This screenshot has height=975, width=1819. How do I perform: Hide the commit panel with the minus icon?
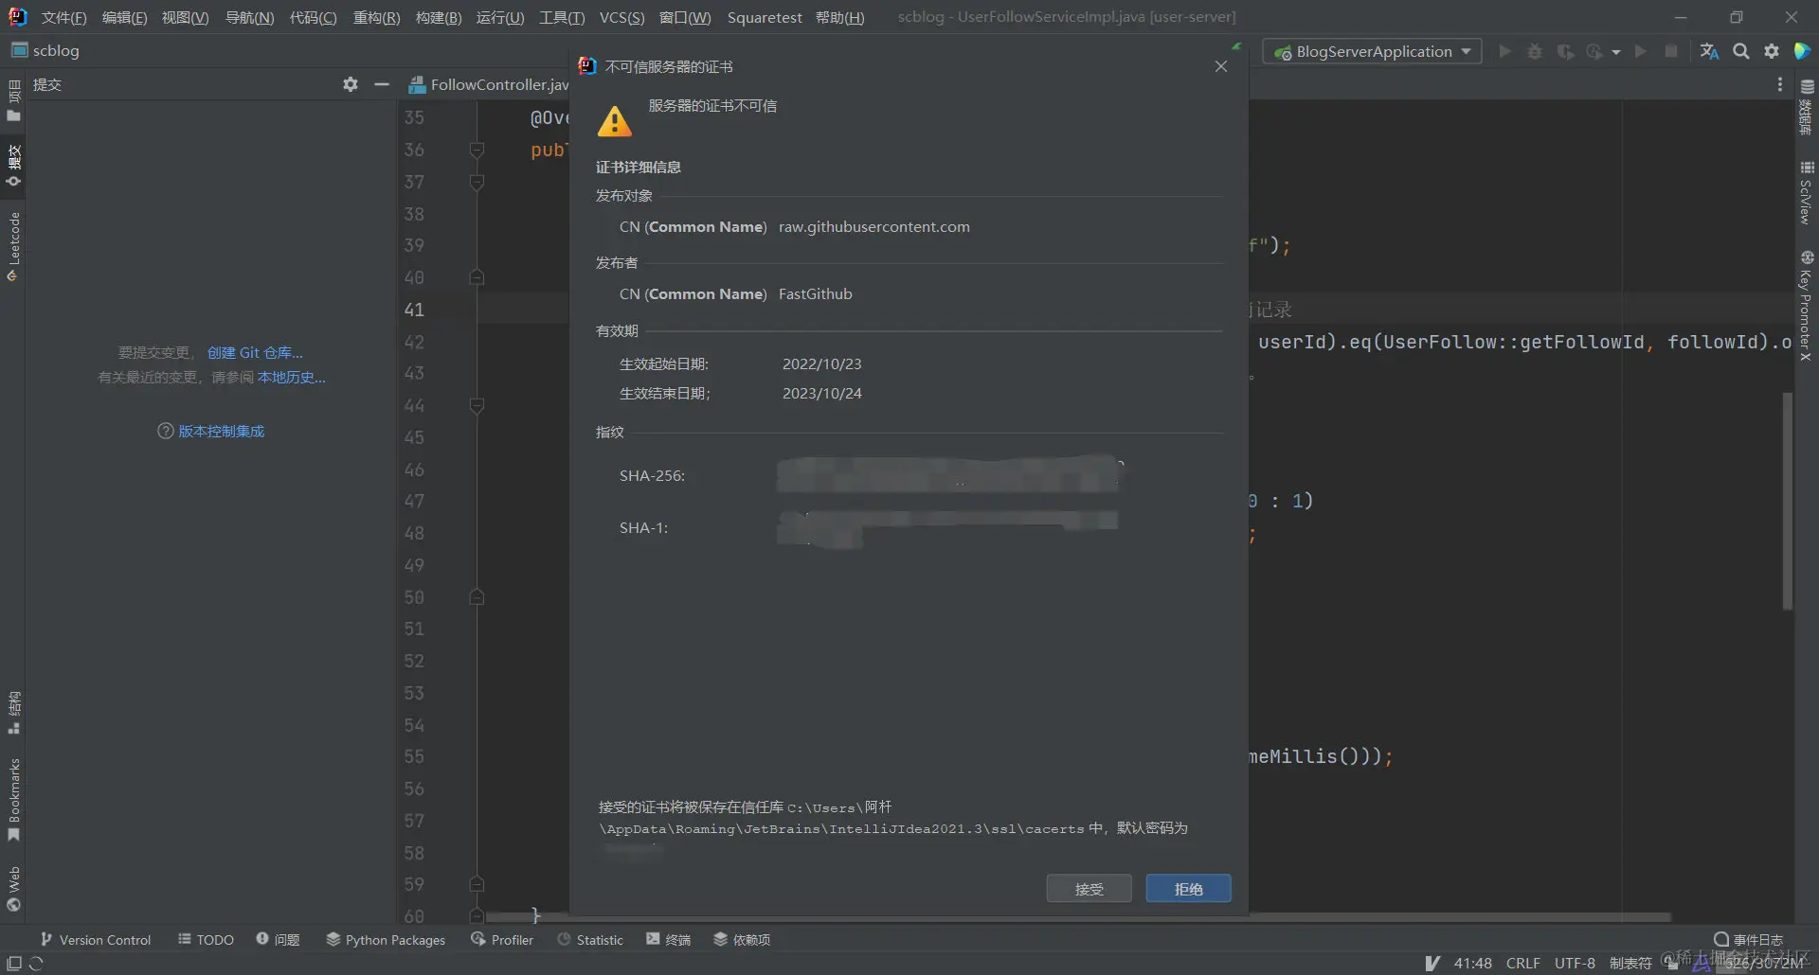382,84
